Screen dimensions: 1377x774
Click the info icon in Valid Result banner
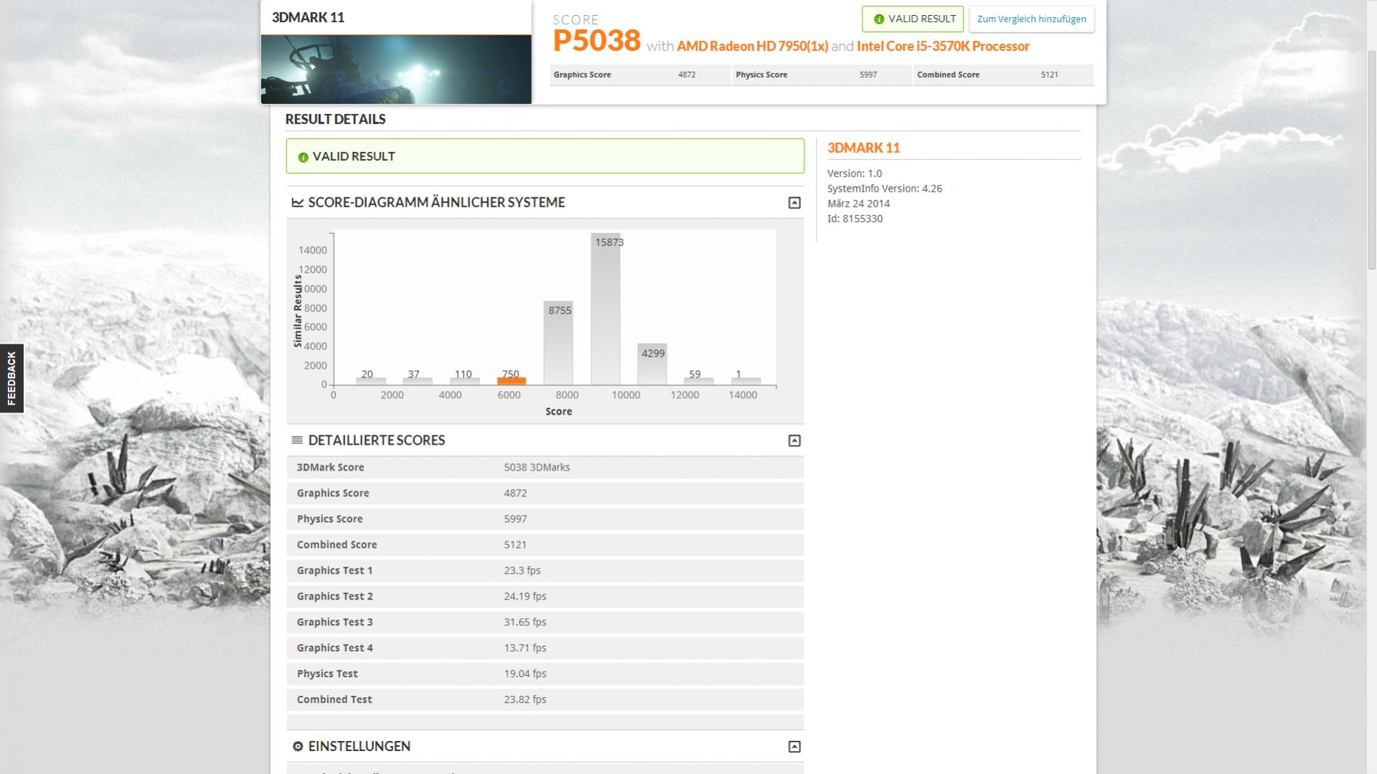click(303, 157)
